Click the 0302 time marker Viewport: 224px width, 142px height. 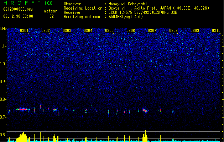(x=46, y=30)
